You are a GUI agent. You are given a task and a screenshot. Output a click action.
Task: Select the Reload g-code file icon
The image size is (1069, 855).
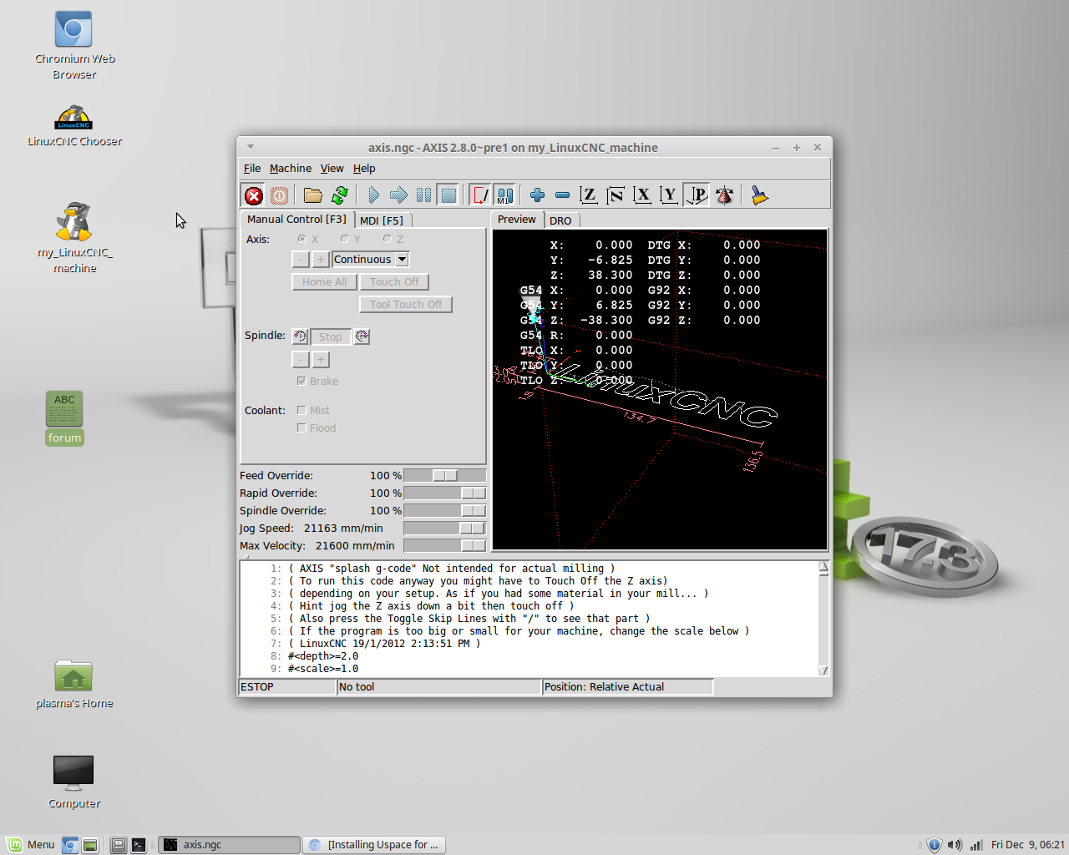pyautogui.click(x=339, y=195)
